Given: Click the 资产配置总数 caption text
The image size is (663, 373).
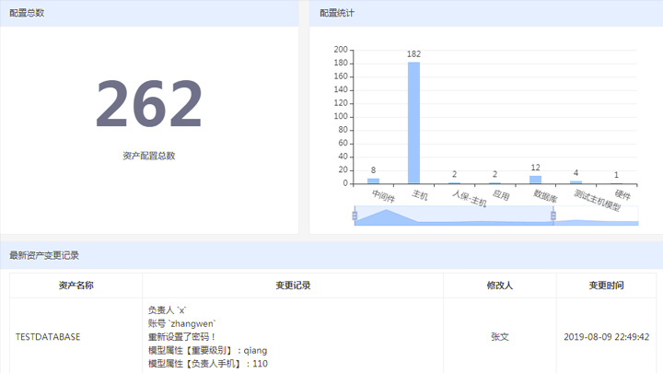Looking at the screenshot, I should tap(149, 156).
